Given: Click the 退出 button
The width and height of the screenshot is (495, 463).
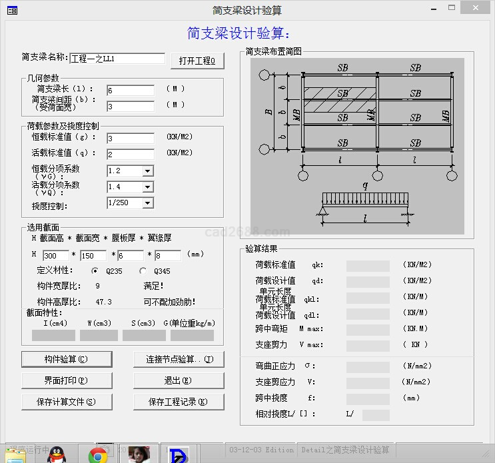Looking at the screenshot, I should point(179,381).
